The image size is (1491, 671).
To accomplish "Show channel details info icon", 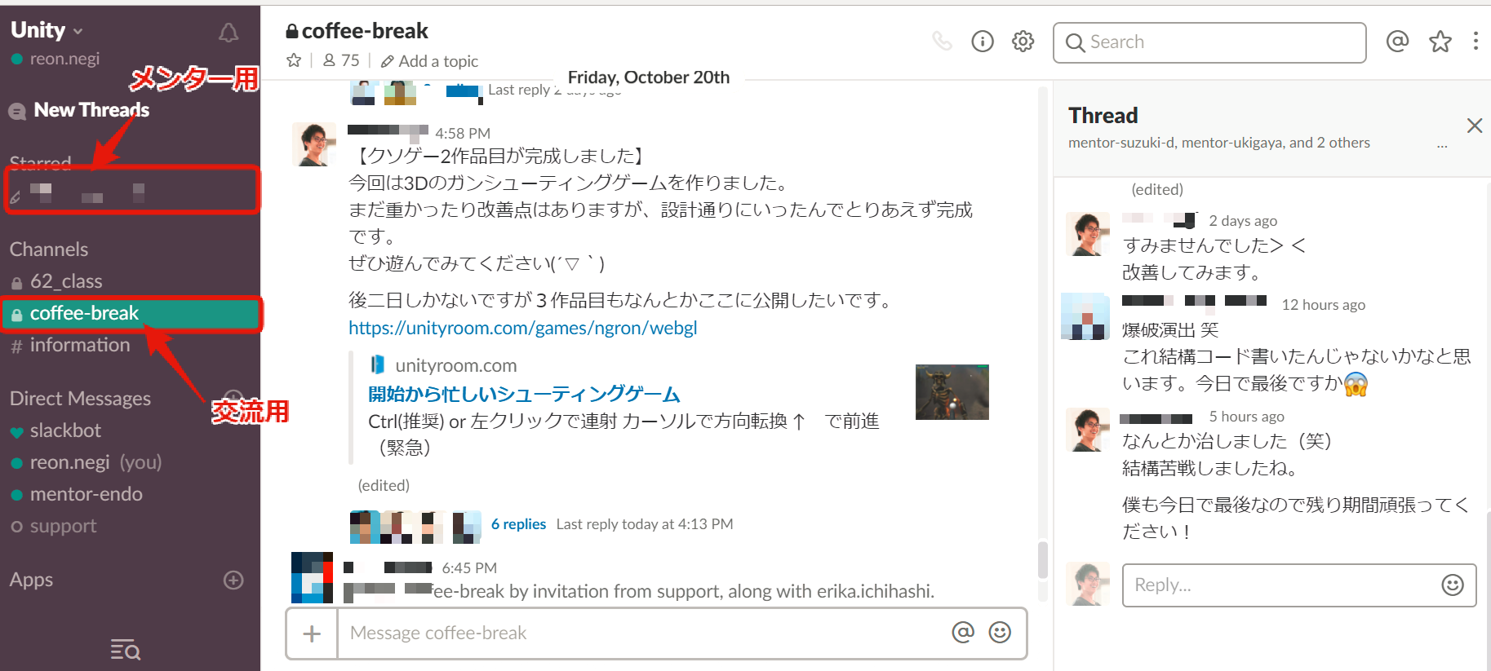I will [x=983, y=41].
